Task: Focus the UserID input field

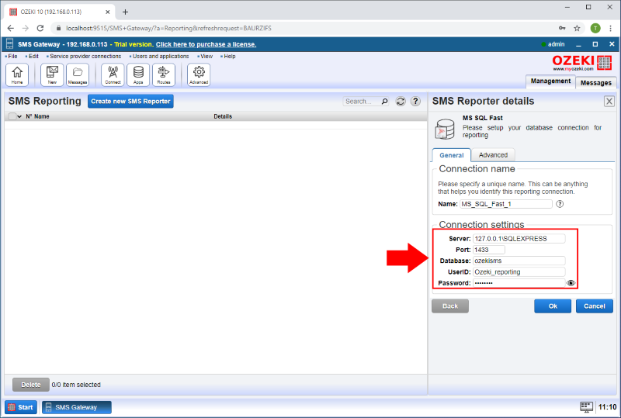Action: tap(519, 272)
